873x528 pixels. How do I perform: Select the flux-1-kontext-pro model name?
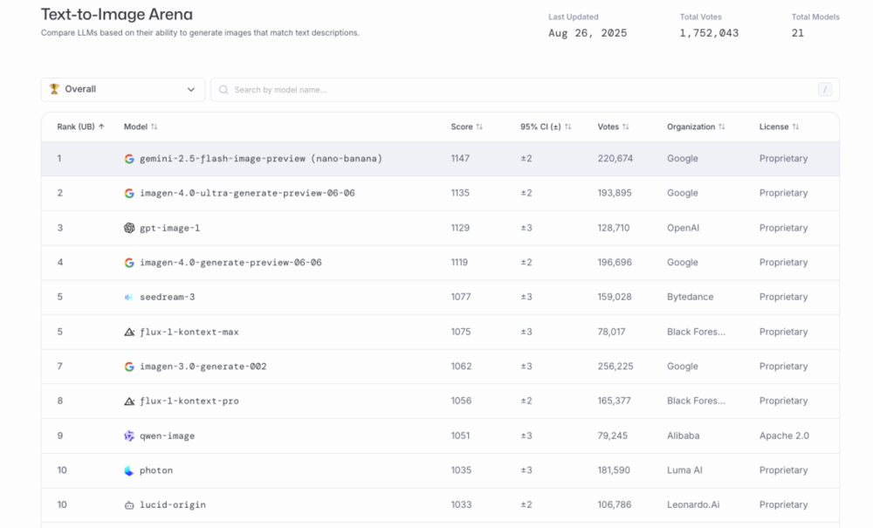[189, 401]
